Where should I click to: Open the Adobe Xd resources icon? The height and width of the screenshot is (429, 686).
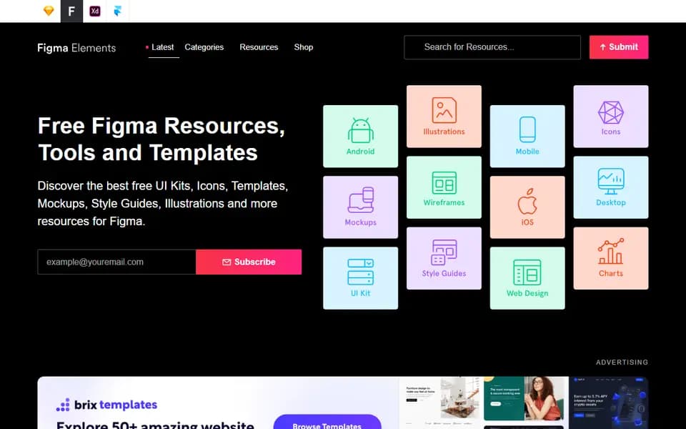[95, 11]
